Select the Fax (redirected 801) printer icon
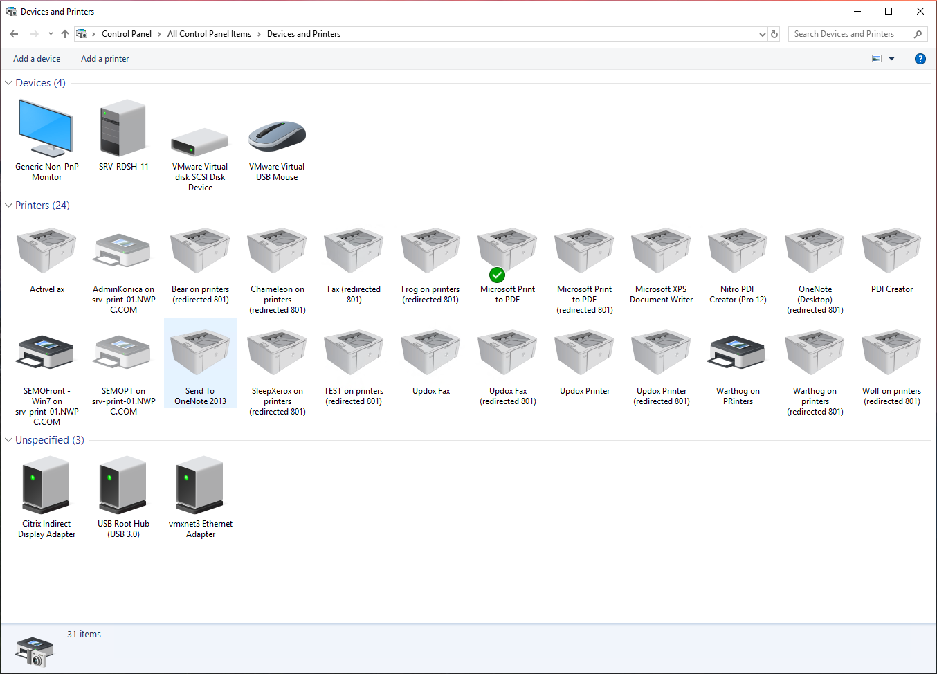937x674 pixels. (354, 251)
